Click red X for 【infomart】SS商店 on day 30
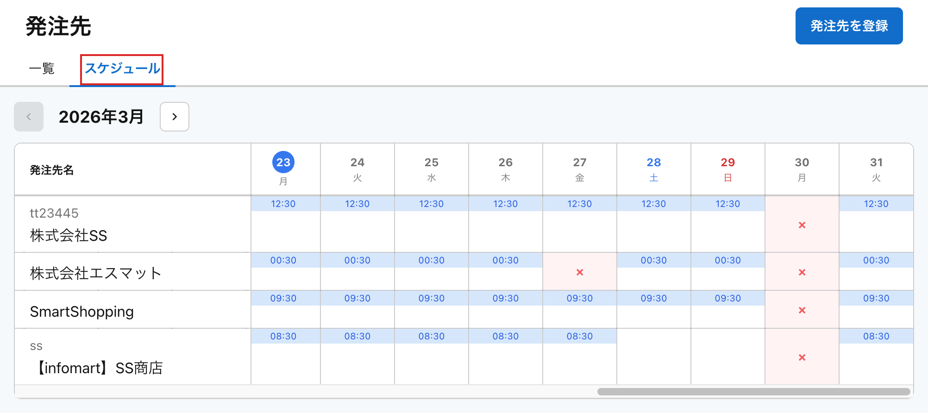928x413 pixels. click(802, 357)
